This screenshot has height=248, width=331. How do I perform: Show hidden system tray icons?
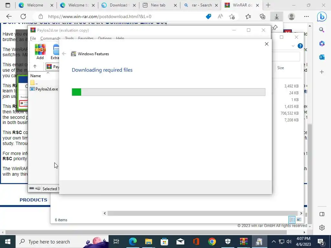[x=273, y=242]
